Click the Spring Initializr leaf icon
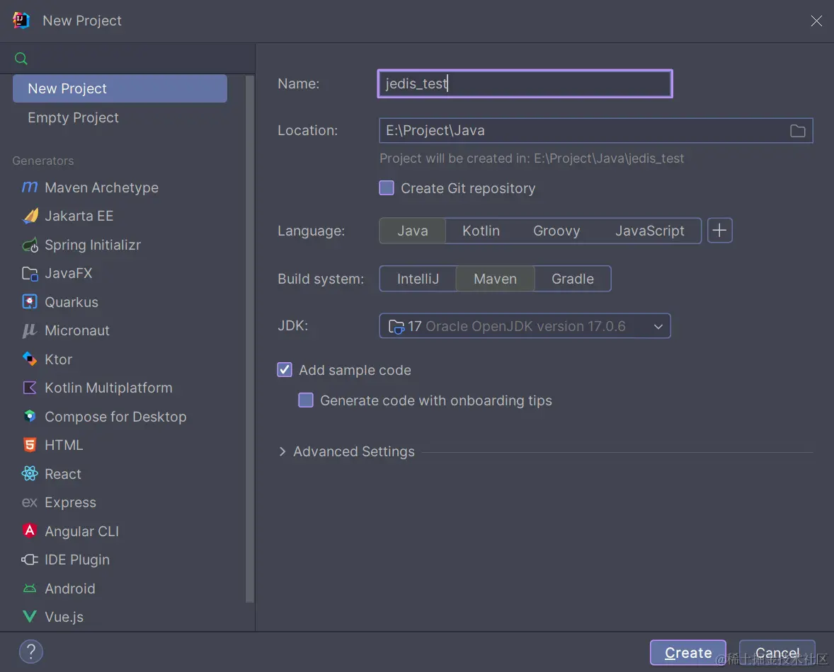This screenshot has height=672, width=834. (x=30, y=245)
